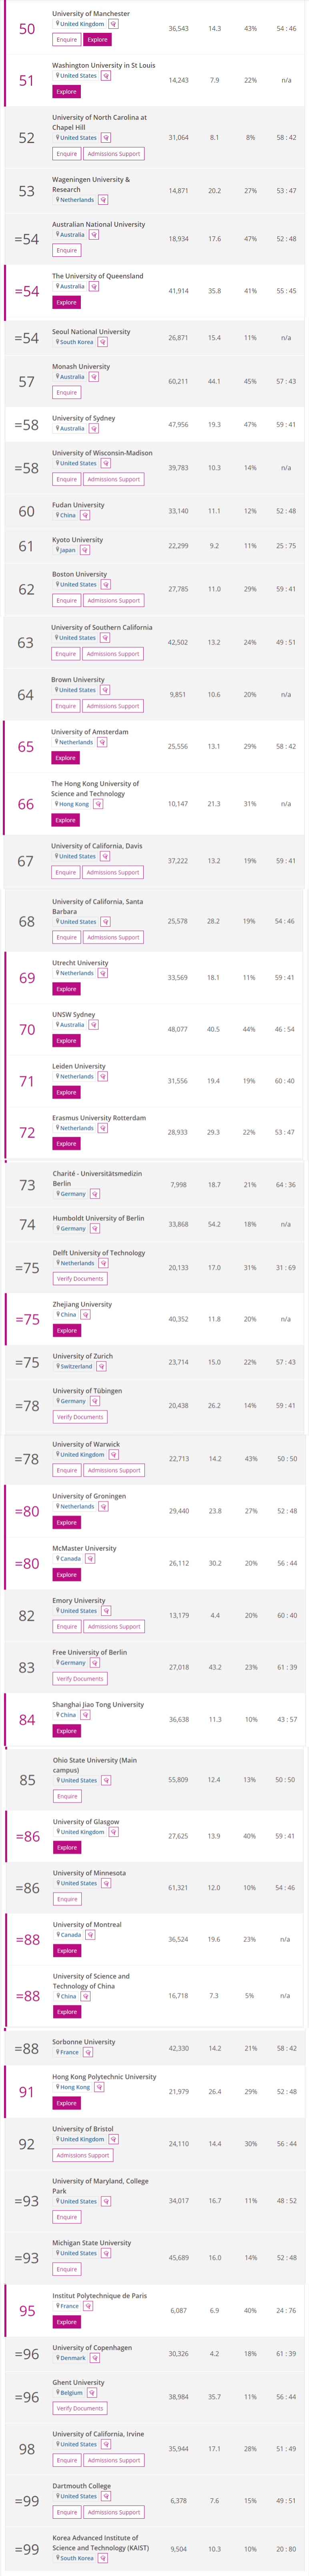Click the shortlist icon for Seoul National University
This screenshot has height=2576, width=309.
[102, 342]
